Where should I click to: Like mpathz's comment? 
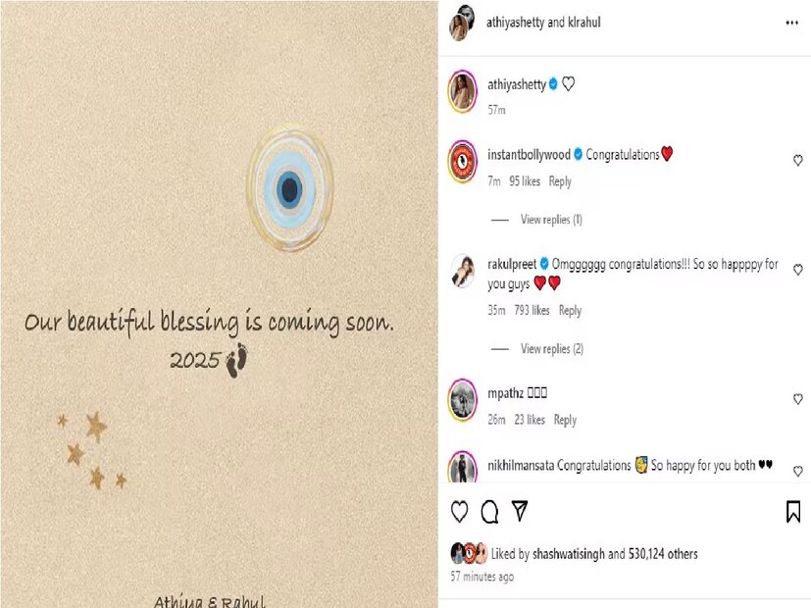[798, 399]
